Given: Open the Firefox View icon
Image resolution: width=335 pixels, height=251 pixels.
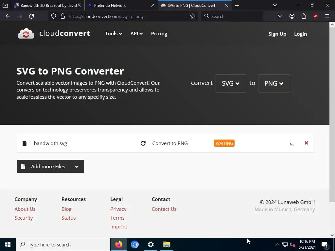Looking at the screenshot, I should tap(5, 5).
